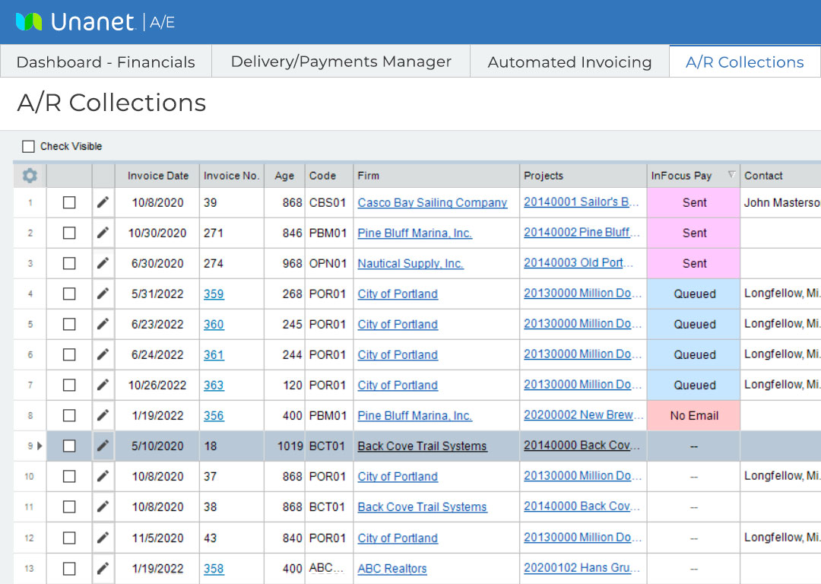The width and height of the screenshot is (821, 584).
Task: Check the row for invoice 39
Action: (x=69, y=202)
